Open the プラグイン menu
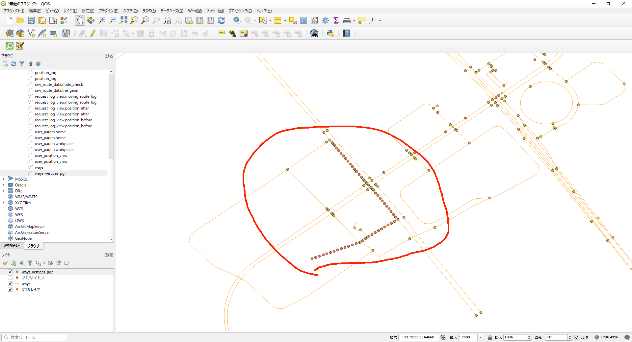 108,11
